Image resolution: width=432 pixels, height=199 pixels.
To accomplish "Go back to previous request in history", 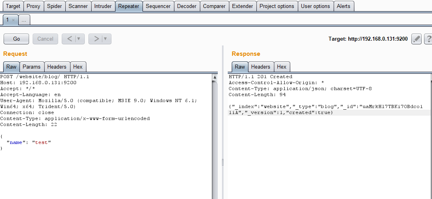I will (69, 39).
